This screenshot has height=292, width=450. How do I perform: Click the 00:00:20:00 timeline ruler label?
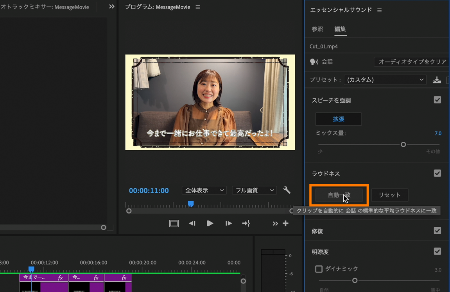click(143, 262)
